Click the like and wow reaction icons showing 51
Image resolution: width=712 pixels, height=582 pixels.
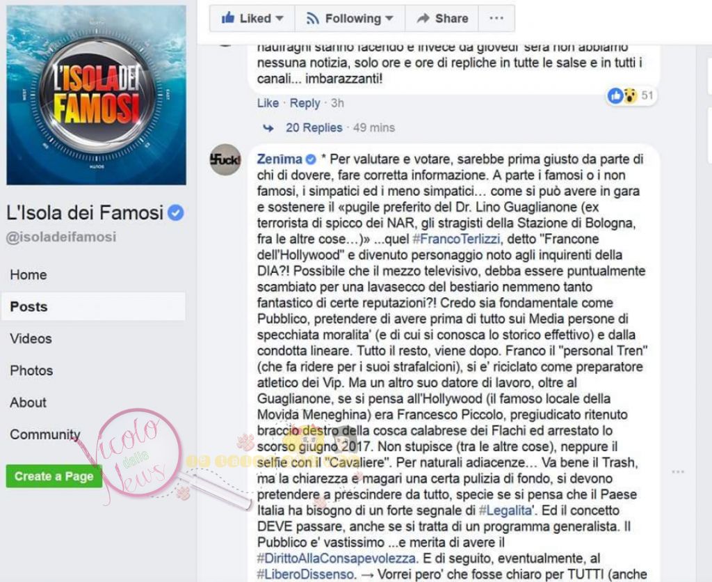(622, 95)
